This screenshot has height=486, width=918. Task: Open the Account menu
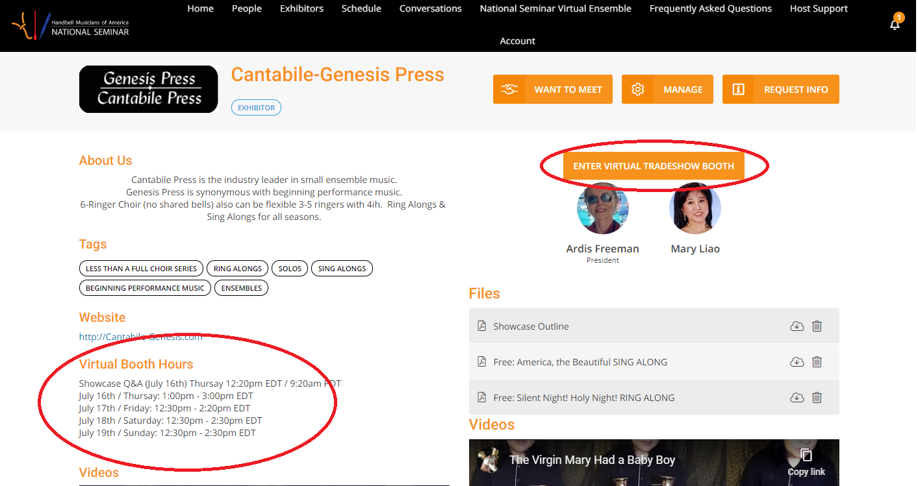click(517, 41)
